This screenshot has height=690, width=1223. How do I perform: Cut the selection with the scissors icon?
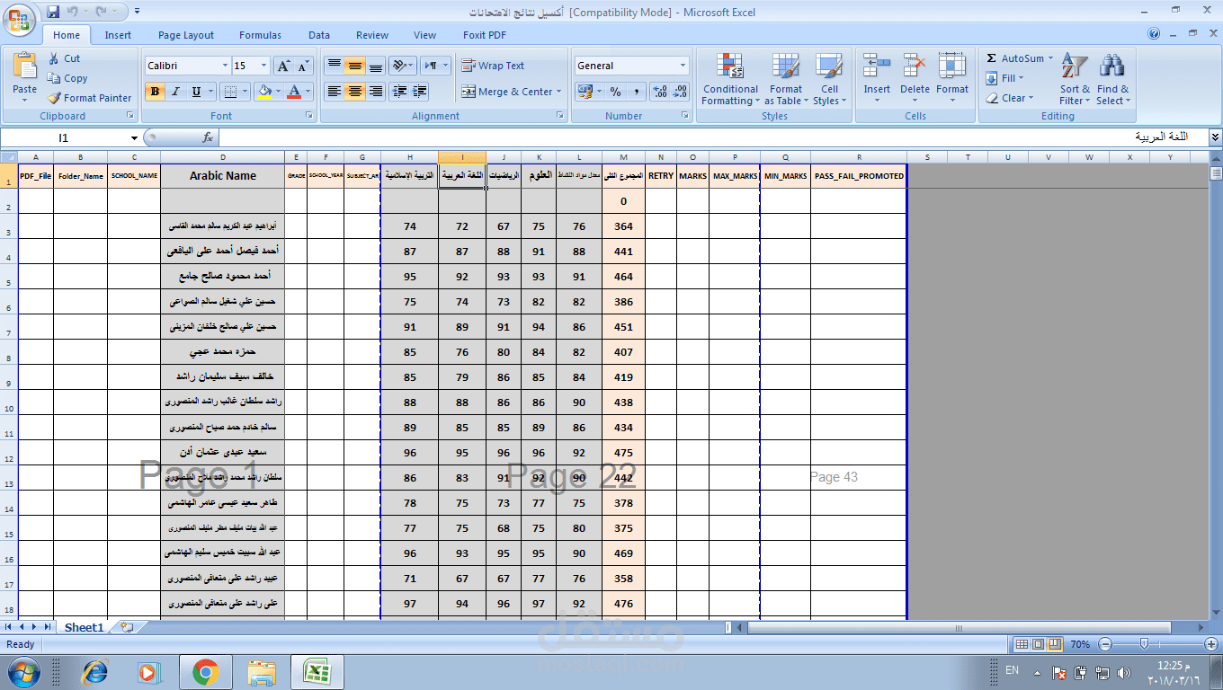coord(54,58)
